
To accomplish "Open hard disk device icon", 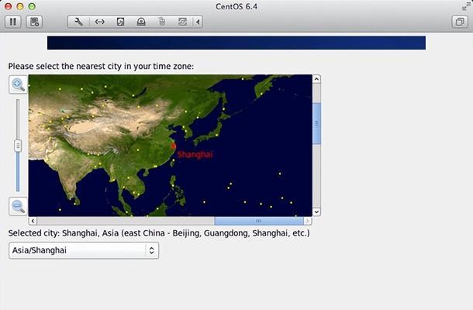I will 120,22.
